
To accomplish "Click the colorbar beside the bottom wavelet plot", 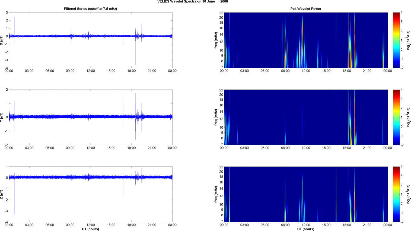I will (x=396, y=194).
